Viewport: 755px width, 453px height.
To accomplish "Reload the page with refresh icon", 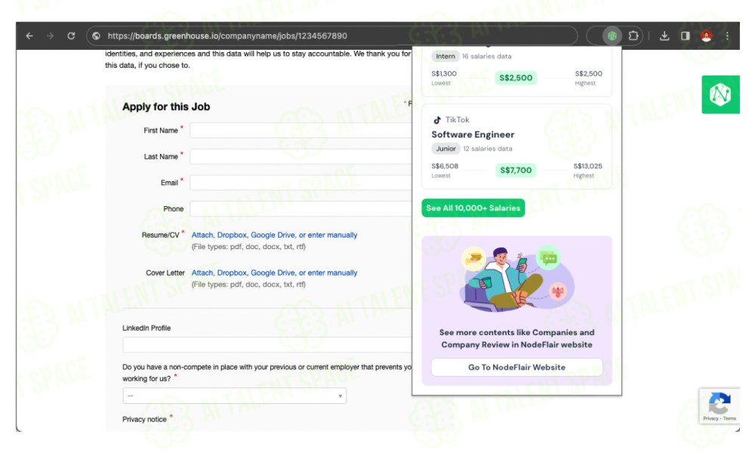I will click(x=71, y=35).
